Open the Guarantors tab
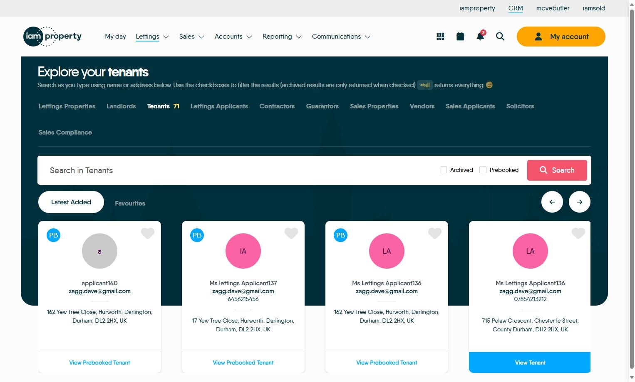 (322, 106)
